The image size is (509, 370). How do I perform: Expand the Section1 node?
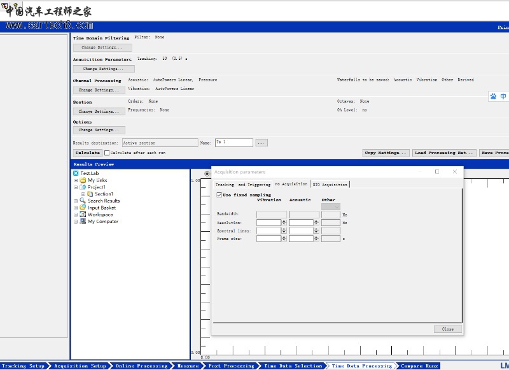click(x=83, y=194)
